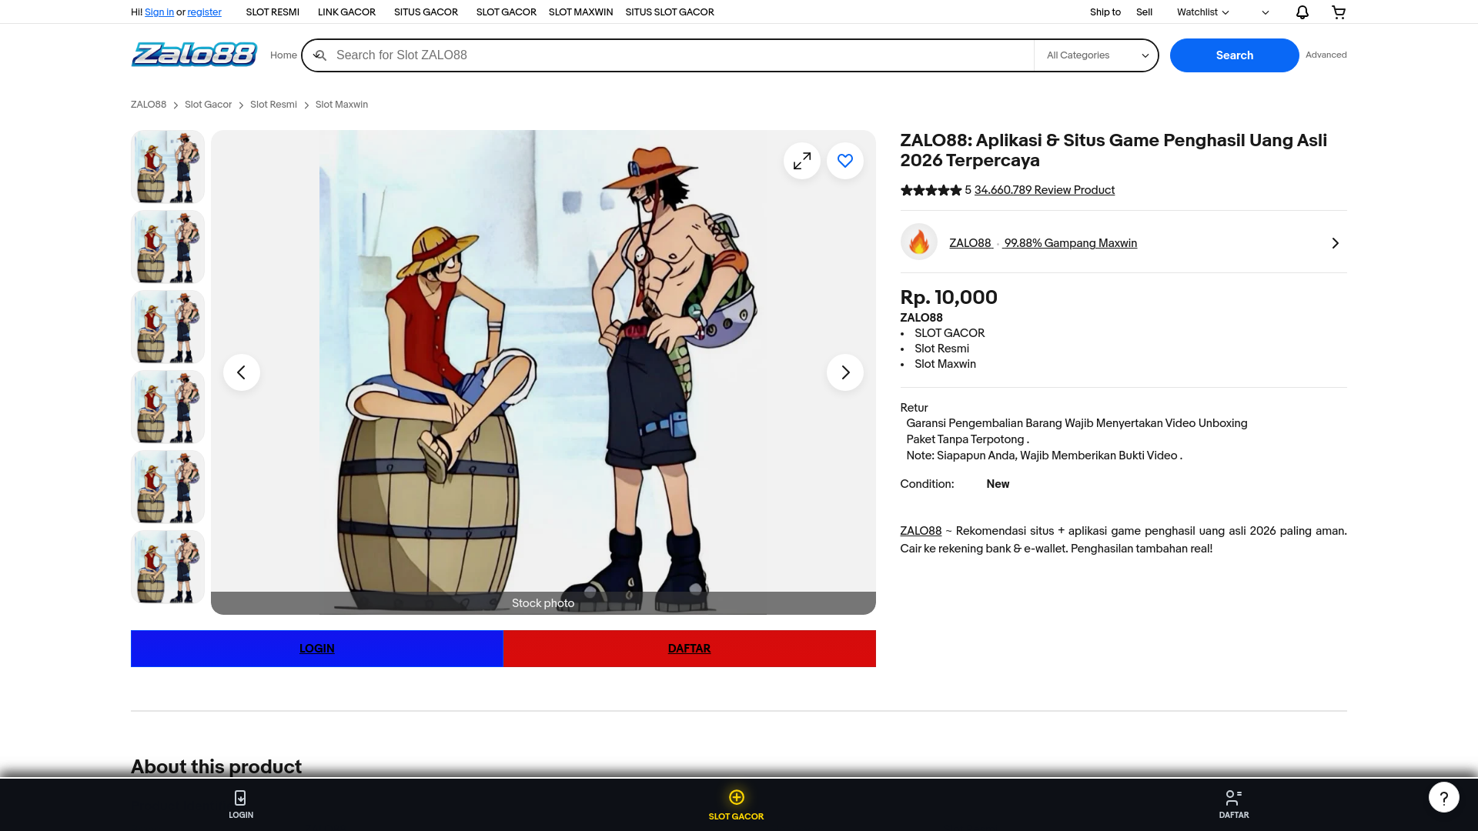Click the 99.88% Gampang Maxwin link
Screen dimensions: 1478x831
[1070, 243]
